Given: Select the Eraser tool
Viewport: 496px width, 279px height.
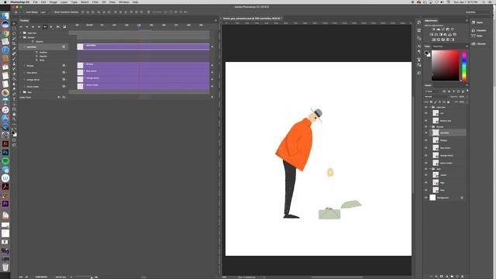Looking at the screenshot, I should pos(14,74).
